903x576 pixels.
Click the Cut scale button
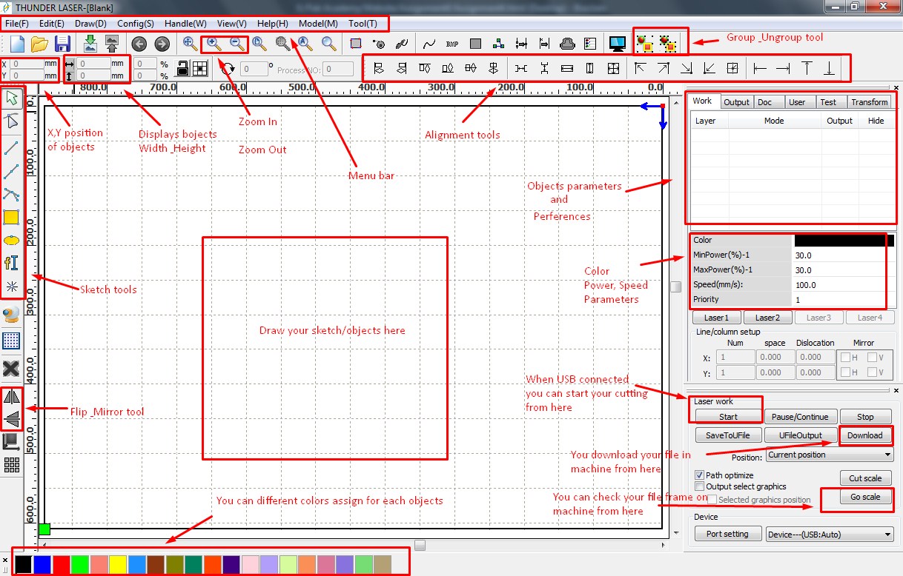point(865,478)
